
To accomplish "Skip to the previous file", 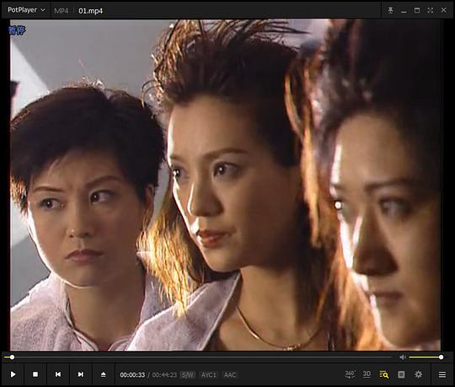I will [x=58, y=374].
